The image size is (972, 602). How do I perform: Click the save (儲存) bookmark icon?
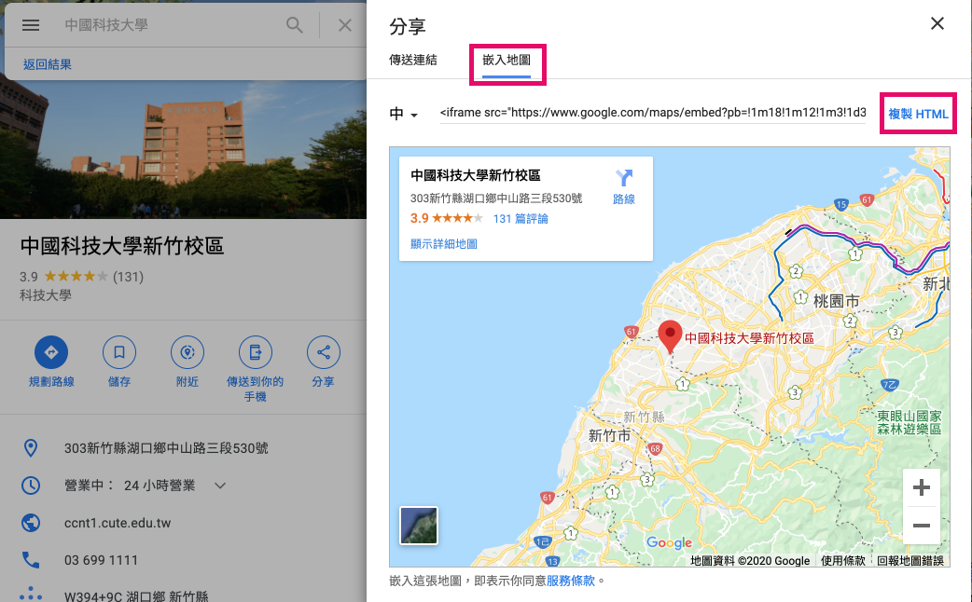tap(119, 352)
